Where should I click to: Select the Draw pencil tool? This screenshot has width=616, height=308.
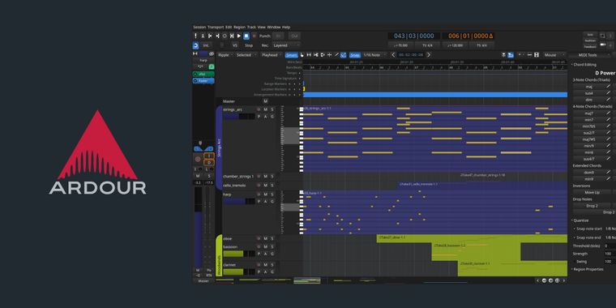[336, 55]
